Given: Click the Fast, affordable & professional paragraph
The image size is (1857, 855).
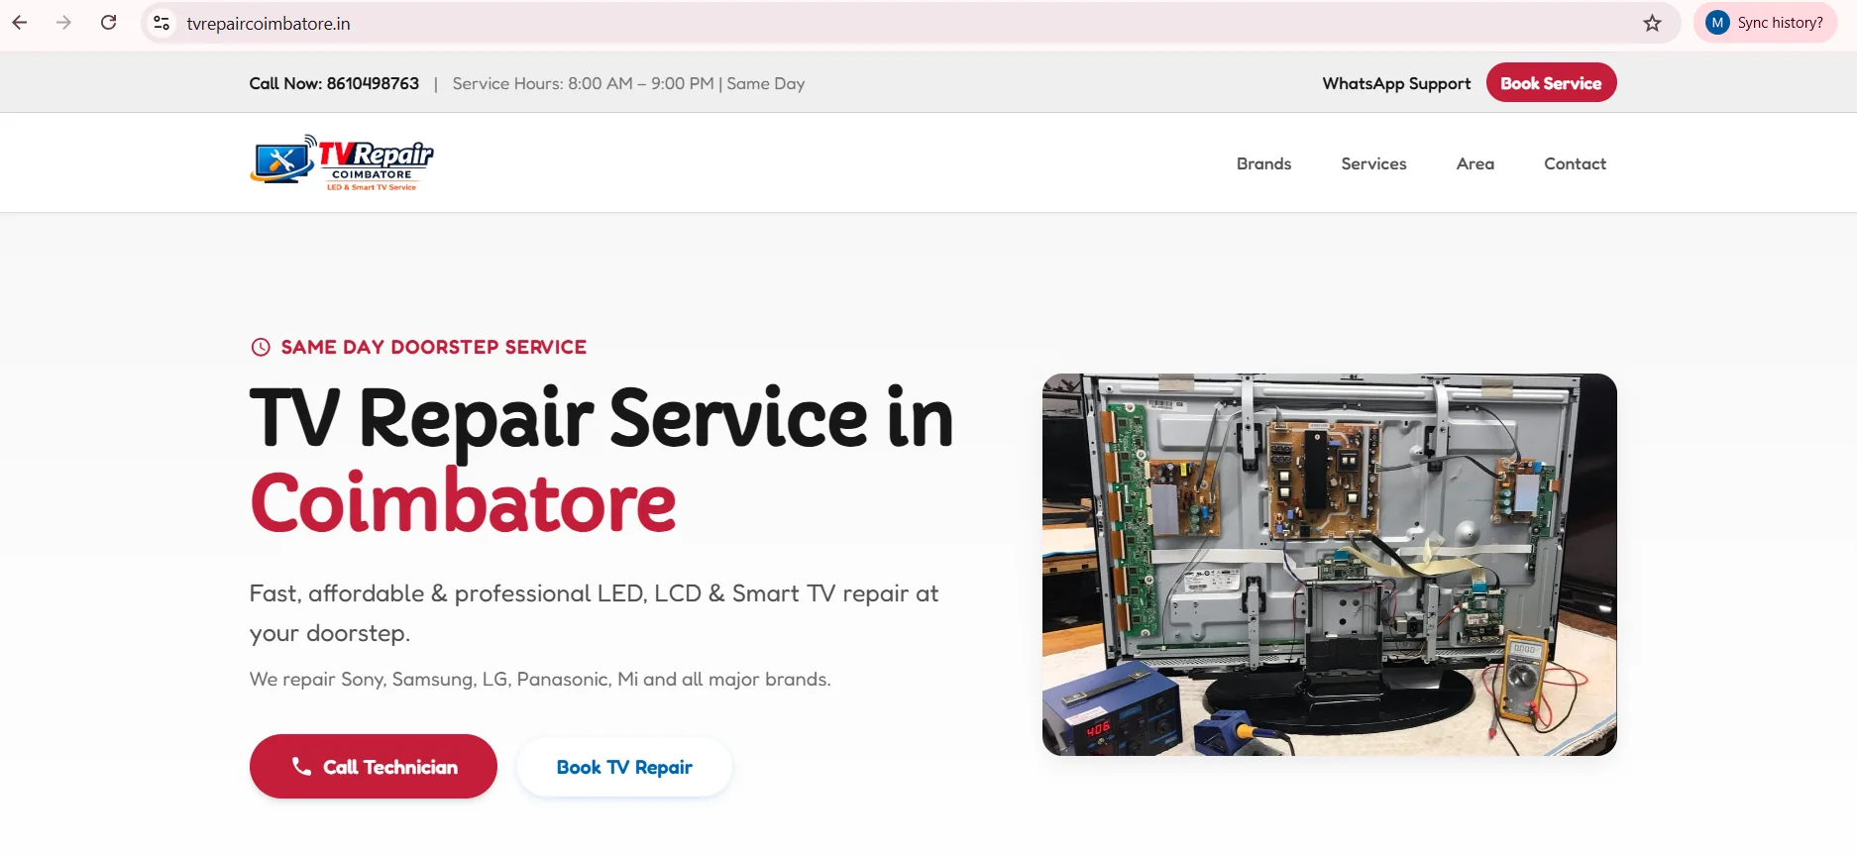Looking at the screenshot, I should (594, 612).
